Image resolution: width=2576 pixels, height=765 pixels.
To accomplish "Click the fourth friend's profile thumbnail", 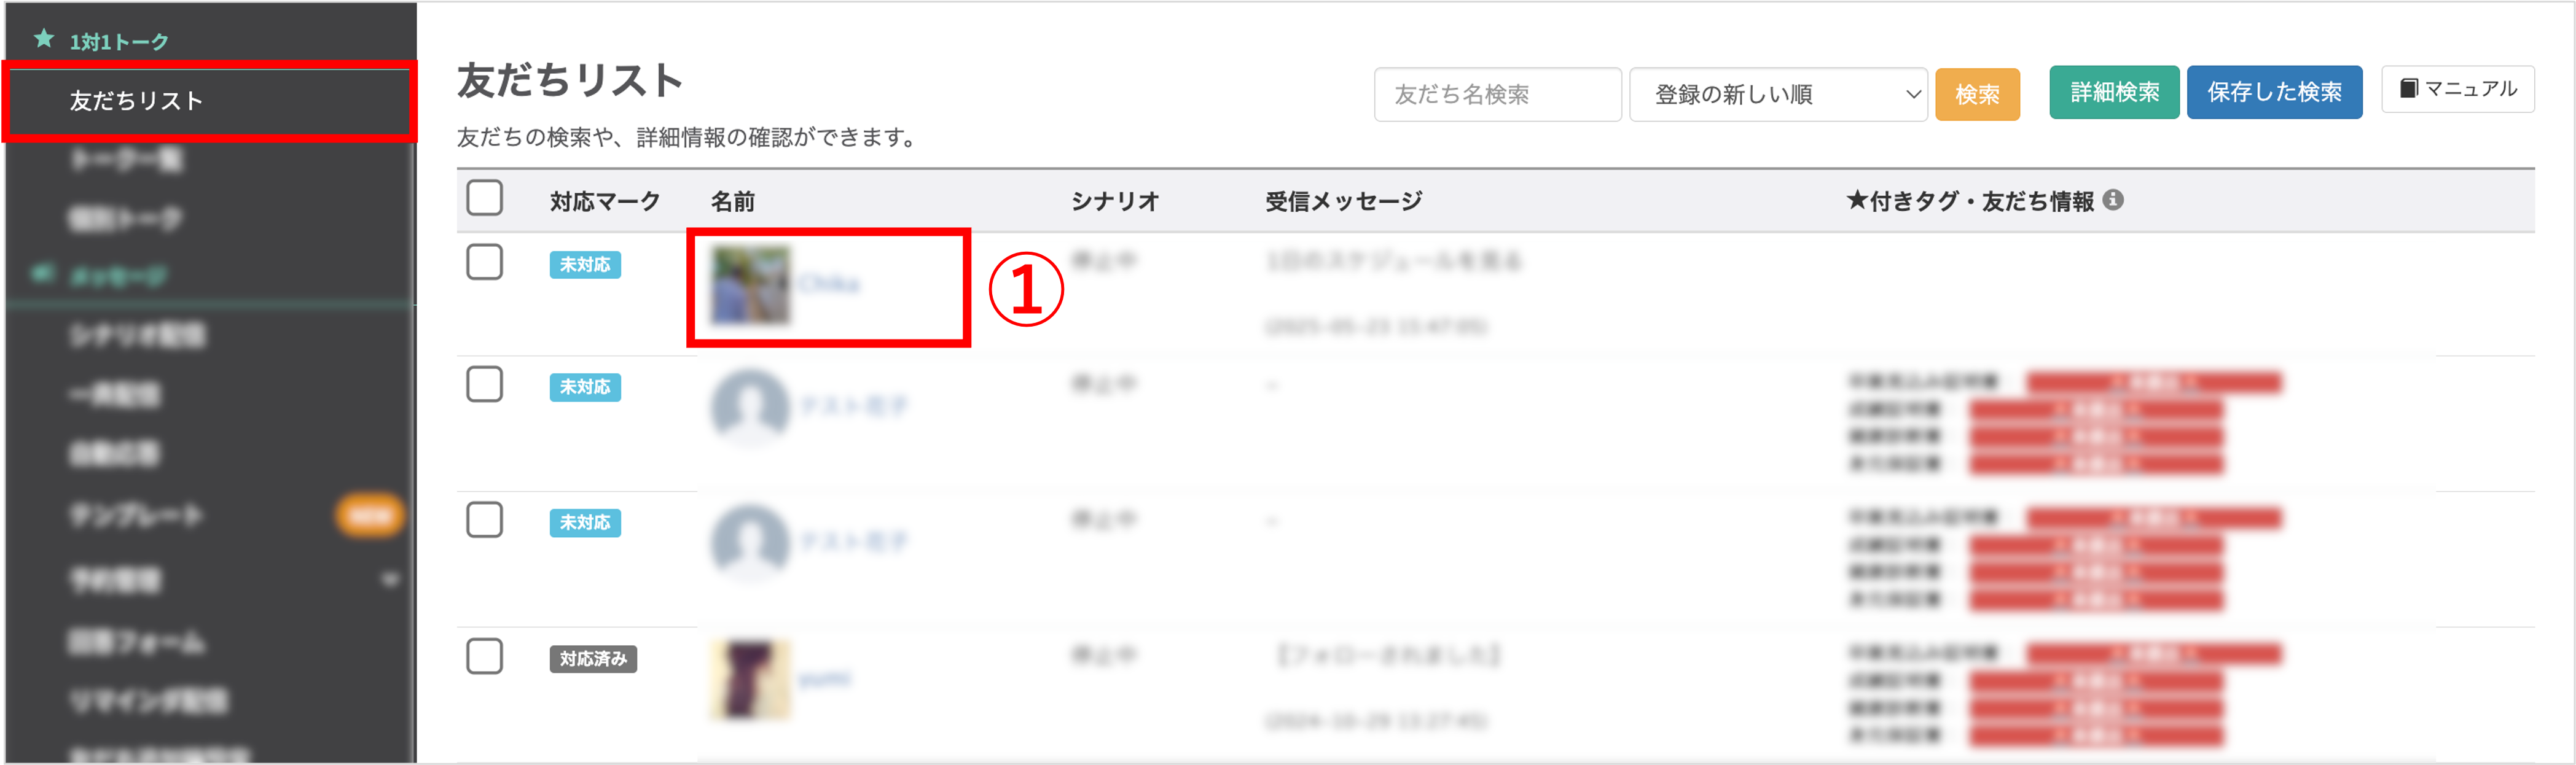I will pos(750,679).
